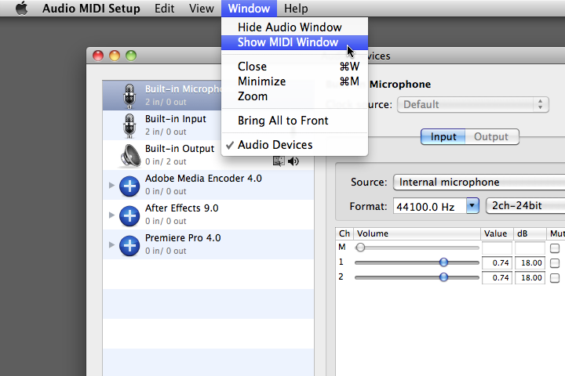Screen dimensions: 565x376
Task: Click the Apple menu icon
Action: coord(21,9)
